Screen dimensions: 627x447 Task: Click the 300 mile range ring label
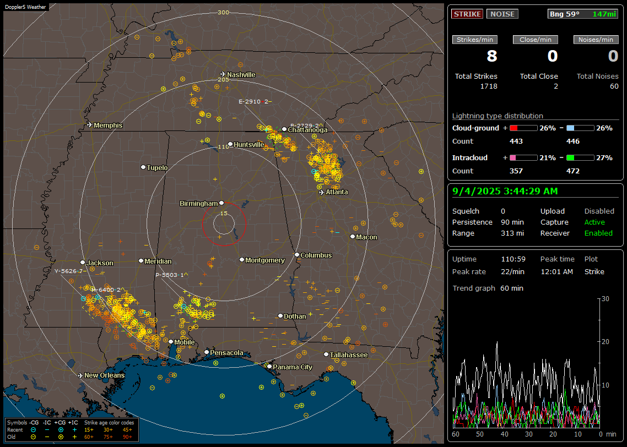click(223, 12)
